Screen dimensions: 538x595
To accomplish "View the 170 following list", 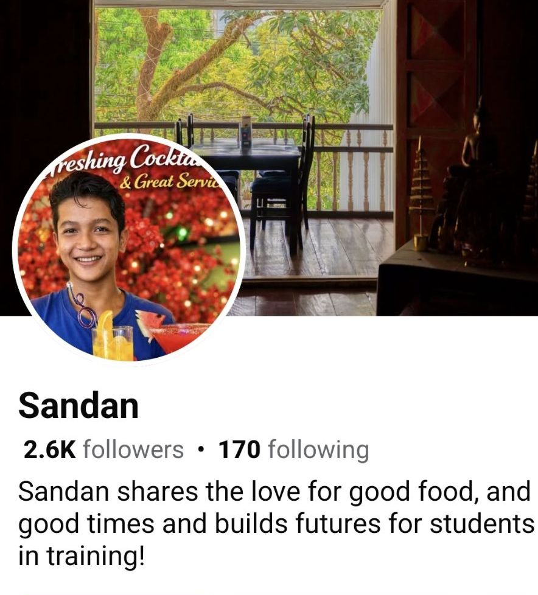I will [x=293, y=450].
